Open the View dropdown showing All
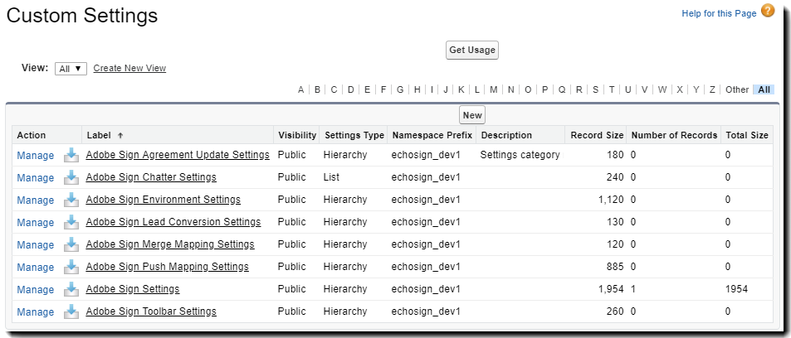The width and height of the screenshot is (791, 338). tap(71, 69)
